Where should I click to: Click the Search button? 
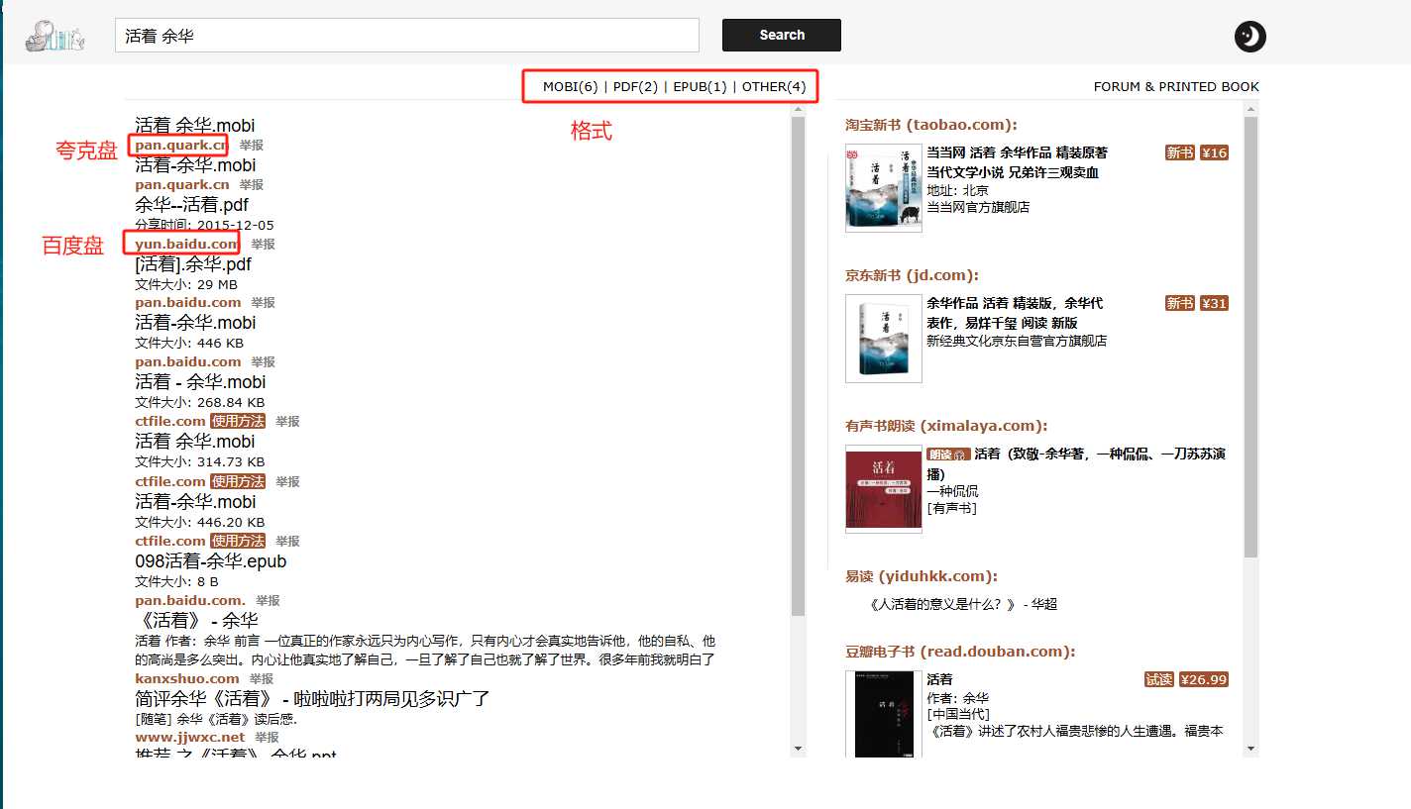[781, 35]
